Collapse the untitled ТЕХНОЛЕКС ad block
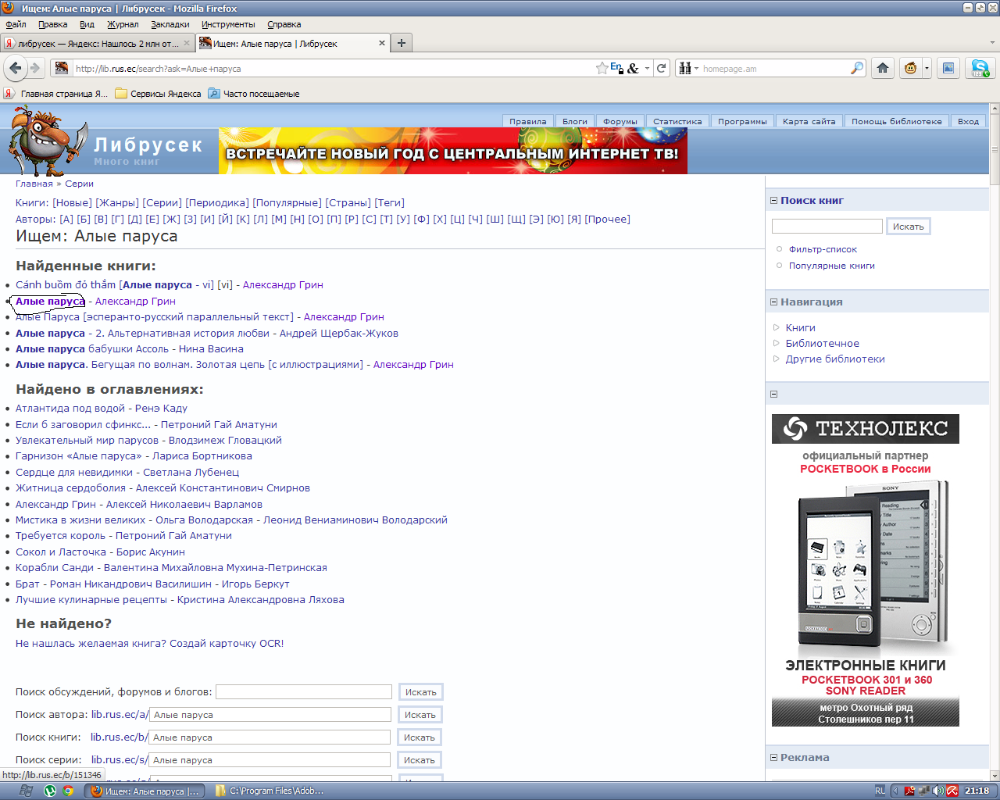1000x800 pixels. 773,395
